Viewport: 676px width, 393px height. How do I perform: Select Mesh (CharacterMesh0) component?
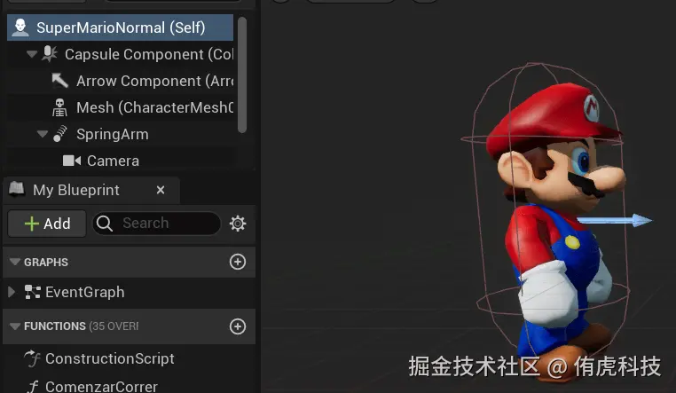pos(121,107)
